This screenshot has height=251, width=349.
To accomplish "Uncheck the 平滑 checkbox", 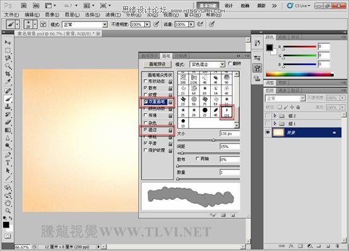I will point(146,143).
